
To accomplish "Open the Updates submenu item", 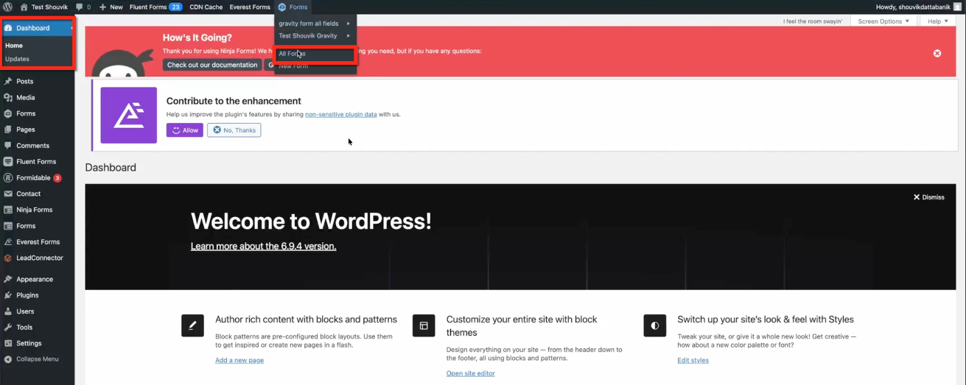I will click(x=17, y=59).
